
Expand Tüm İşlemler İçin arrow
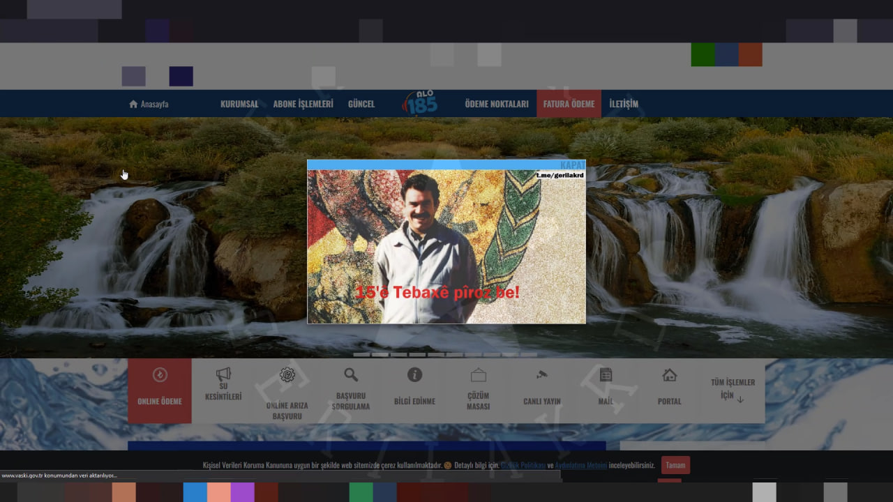pos(740,400)
